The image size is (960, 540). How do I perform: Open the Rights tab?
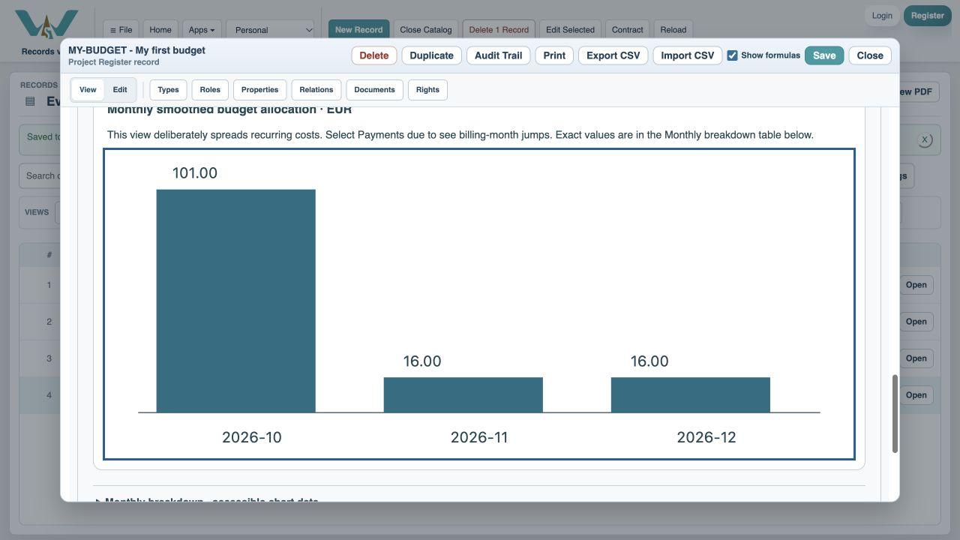tap(427, 90)
